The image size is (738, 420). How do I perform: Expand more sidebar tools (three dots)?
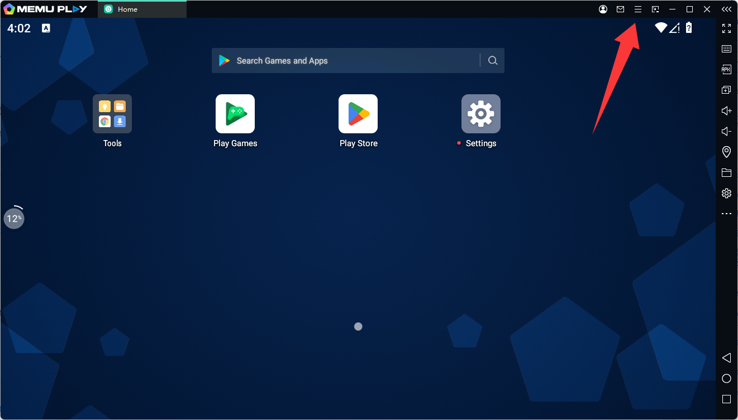[726, 214]
